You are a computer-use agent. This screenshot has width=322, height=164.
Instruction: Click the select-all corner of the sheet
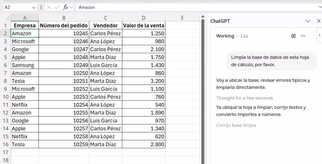[5, 18]
